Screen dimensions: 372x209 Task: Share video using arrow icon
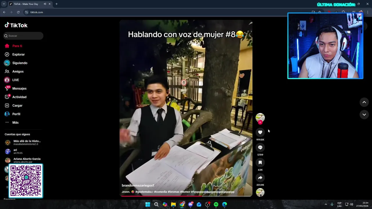(x=260, y=178)
